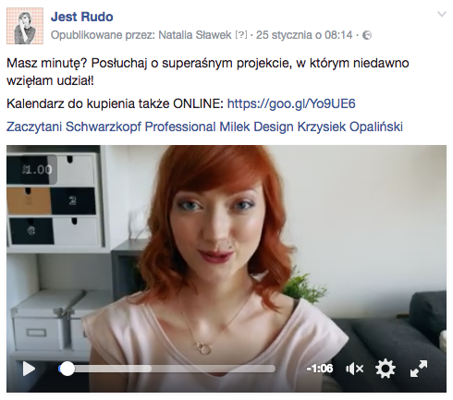
Task: Click the video progress slider handle
Action: coord(67,369)
